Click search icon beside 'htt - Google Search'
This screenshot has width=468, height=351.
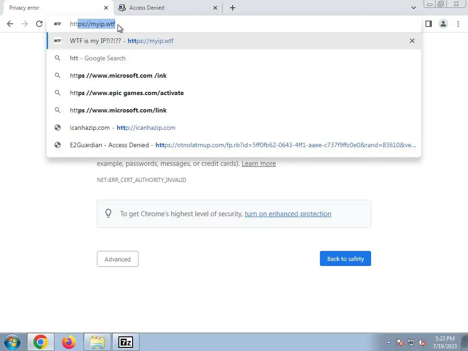58,58
